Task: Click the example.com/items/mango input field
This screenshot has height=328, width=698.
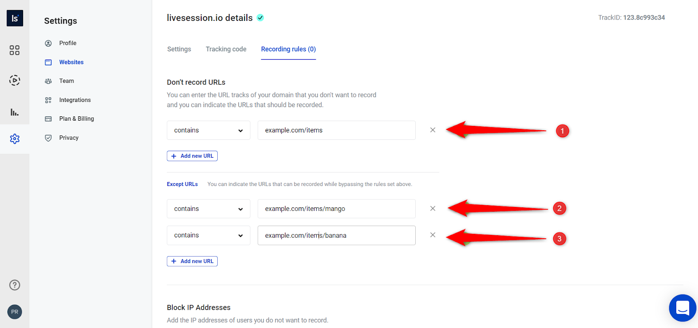Action: pyautogui.click(x=336, y=209)
